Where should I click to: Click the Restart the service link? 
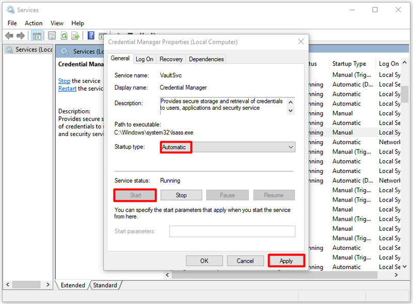[67, 88]
